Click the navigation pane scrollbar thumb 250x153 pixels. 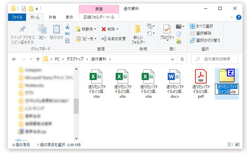(76, 106)
